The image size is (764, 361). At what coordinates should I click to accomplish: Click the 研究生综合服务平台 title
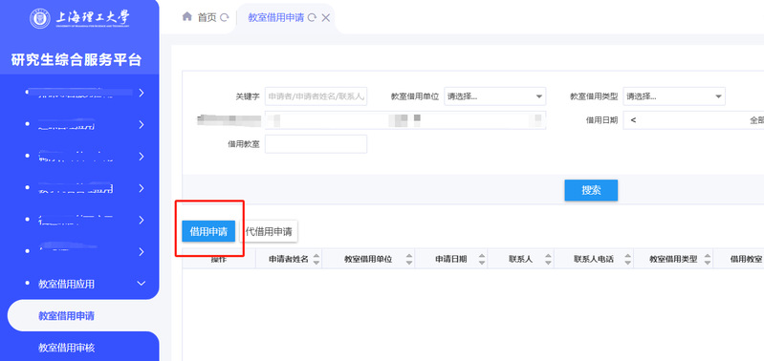(x=76, y=60)
